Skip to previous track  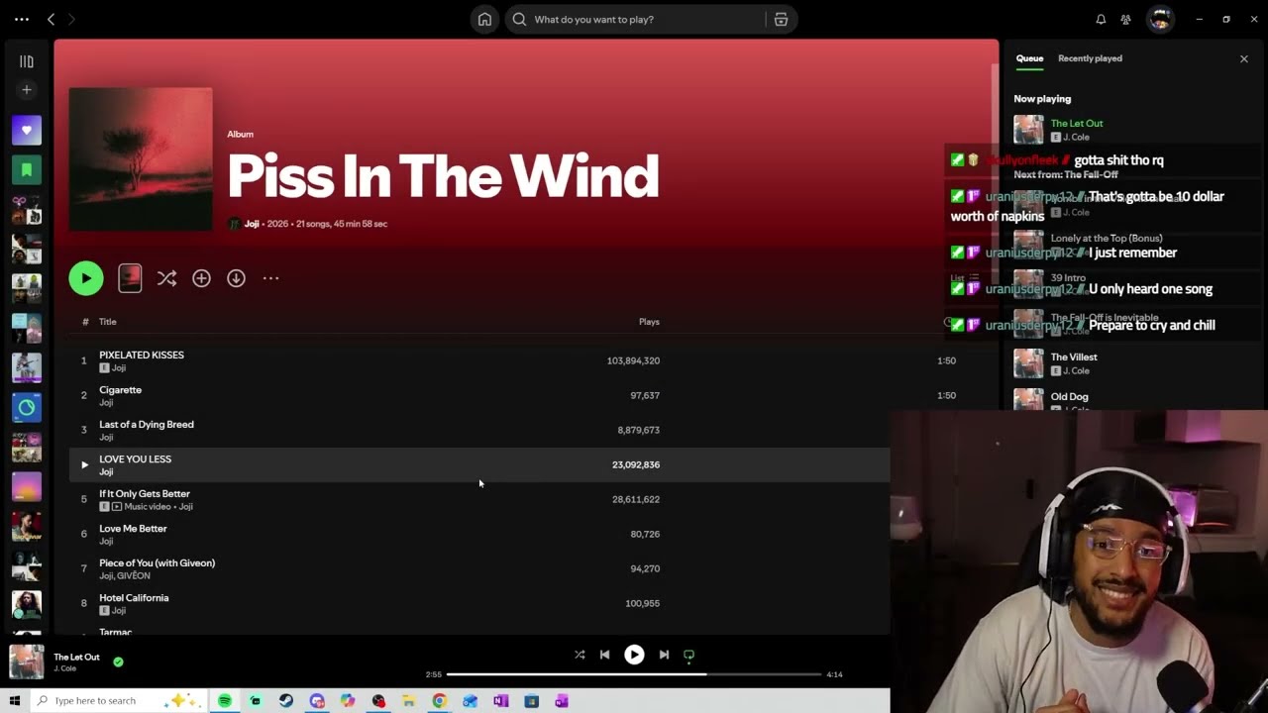click(x=604, y=655)
